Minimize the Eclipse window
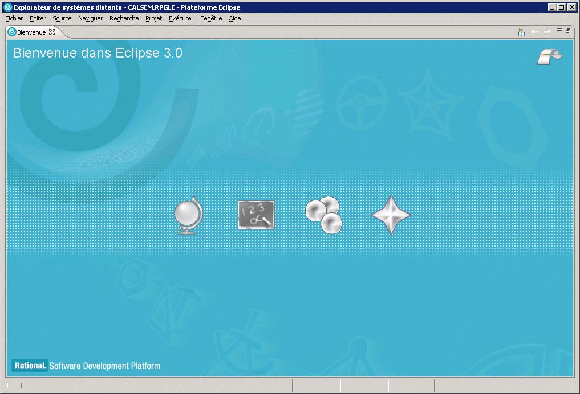580x394 pixels. (x=552, y=7)
